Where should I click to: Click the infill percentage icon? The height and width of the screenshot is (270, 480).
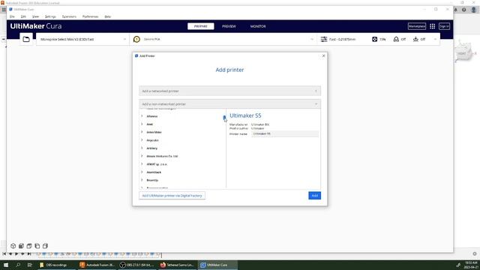pos(375,39)
